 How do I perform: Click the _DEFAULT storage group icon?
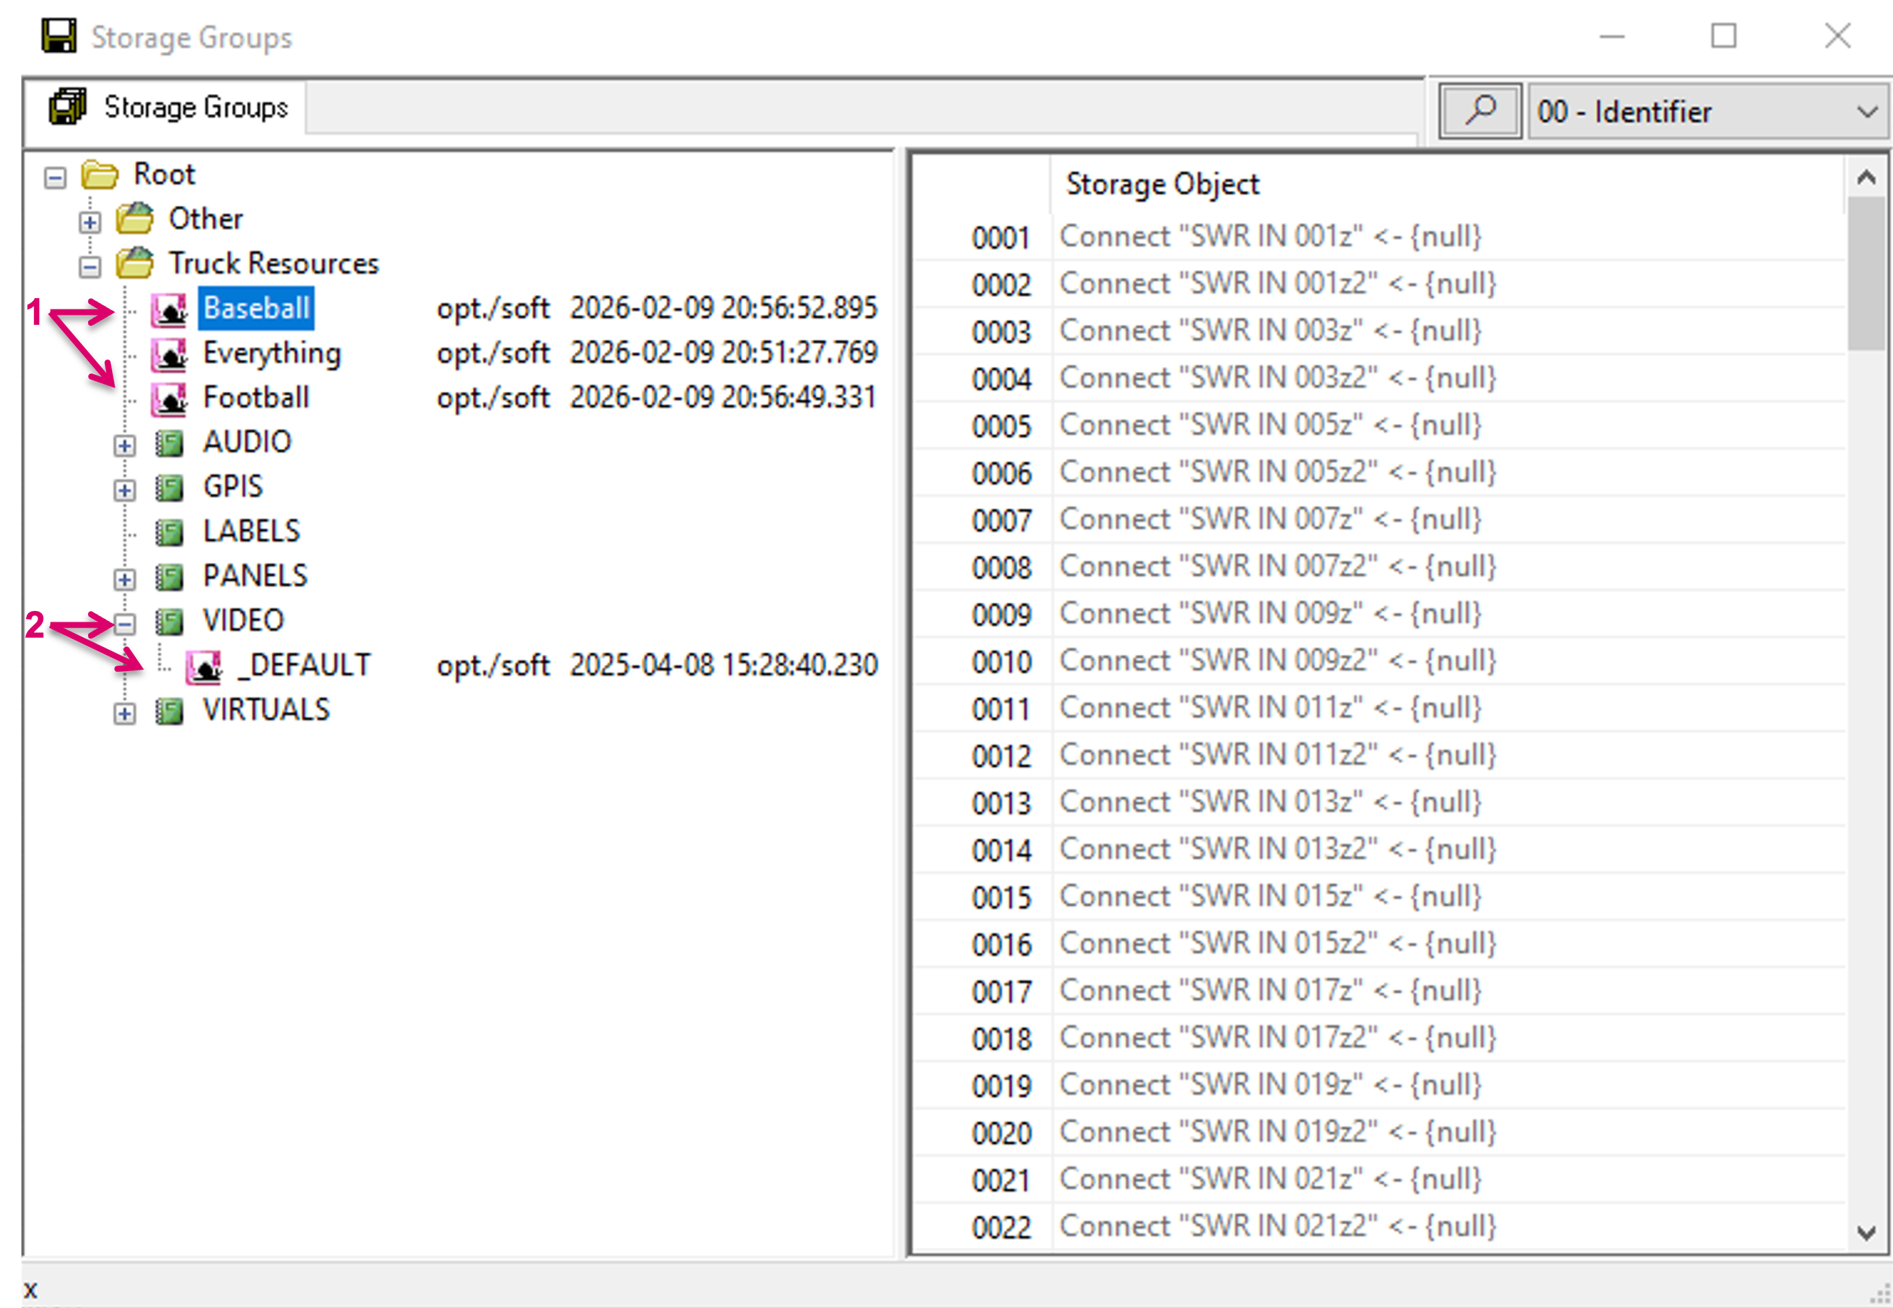204,666
